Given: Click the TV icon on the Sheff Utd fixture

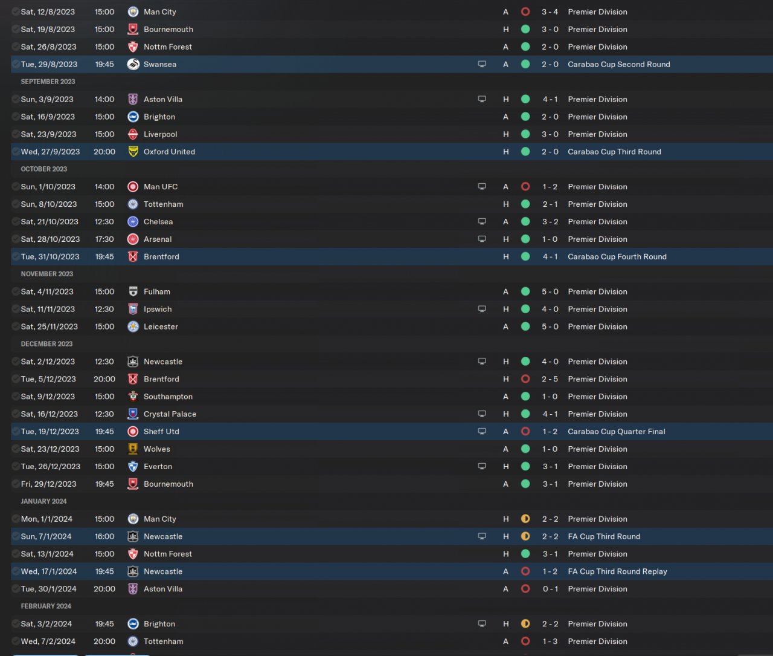Looking at the screenshot, I should 482,432.
